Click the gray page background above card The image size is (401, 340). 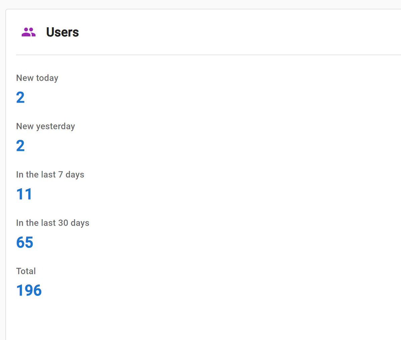[x=200, y=4]
